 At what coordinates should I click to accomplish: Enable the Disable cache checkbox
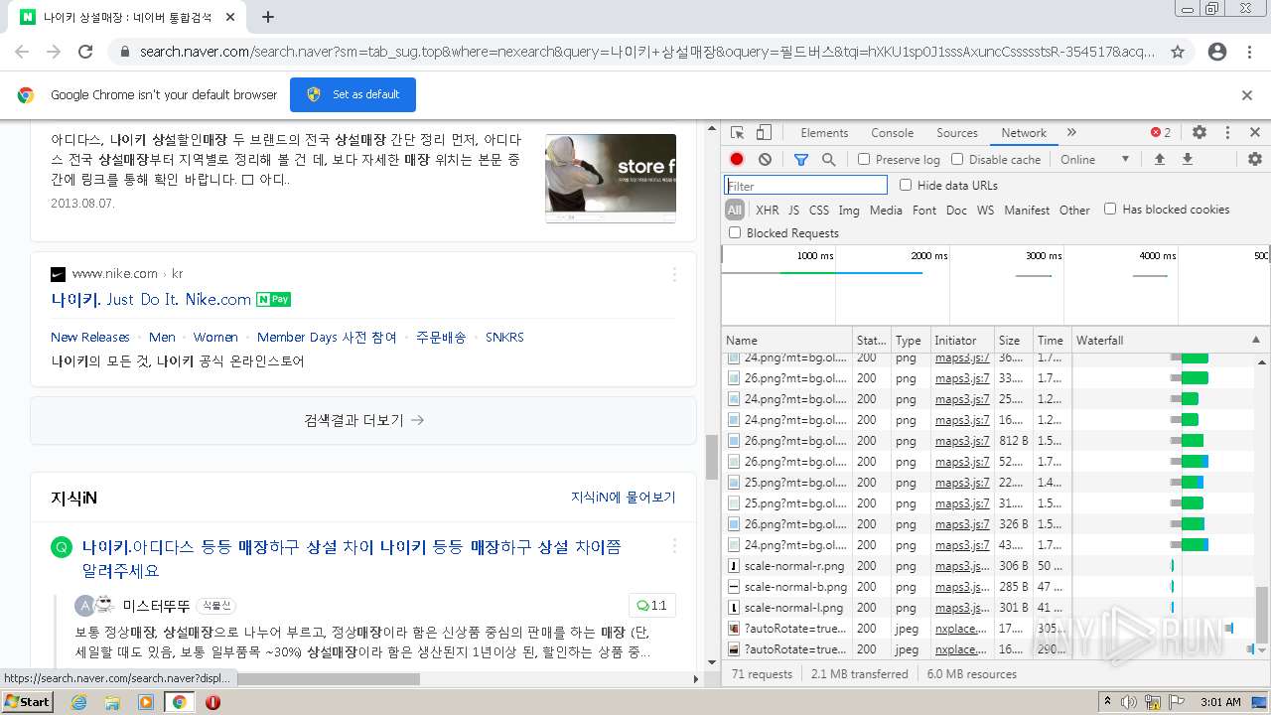click(x=957, y=159)
